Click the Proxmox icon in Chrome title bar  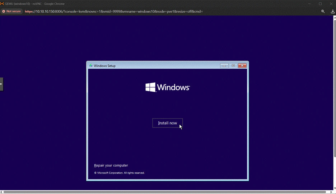pyautogui.click(x=3, y=4)
